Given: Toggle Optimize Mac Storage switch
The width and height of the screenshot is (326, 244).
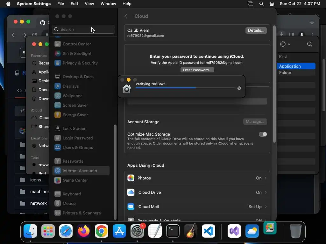Looking at the screenshot, I should point(263,134).
